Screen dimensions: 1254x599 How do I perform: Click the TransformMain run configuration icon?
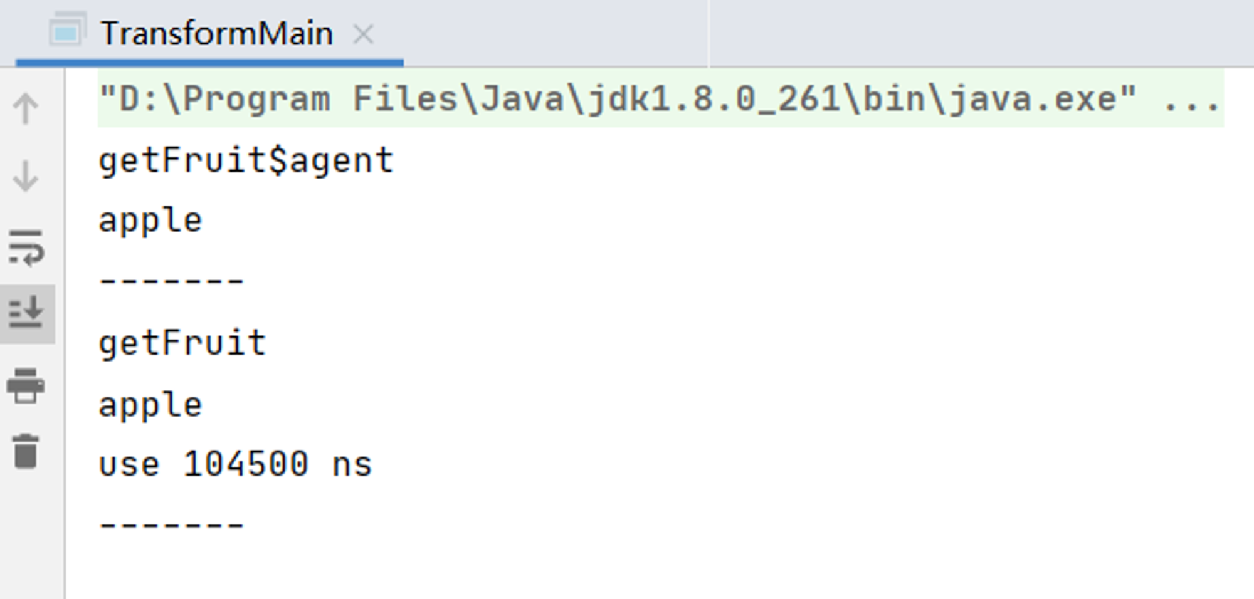[x=68, y=30]
